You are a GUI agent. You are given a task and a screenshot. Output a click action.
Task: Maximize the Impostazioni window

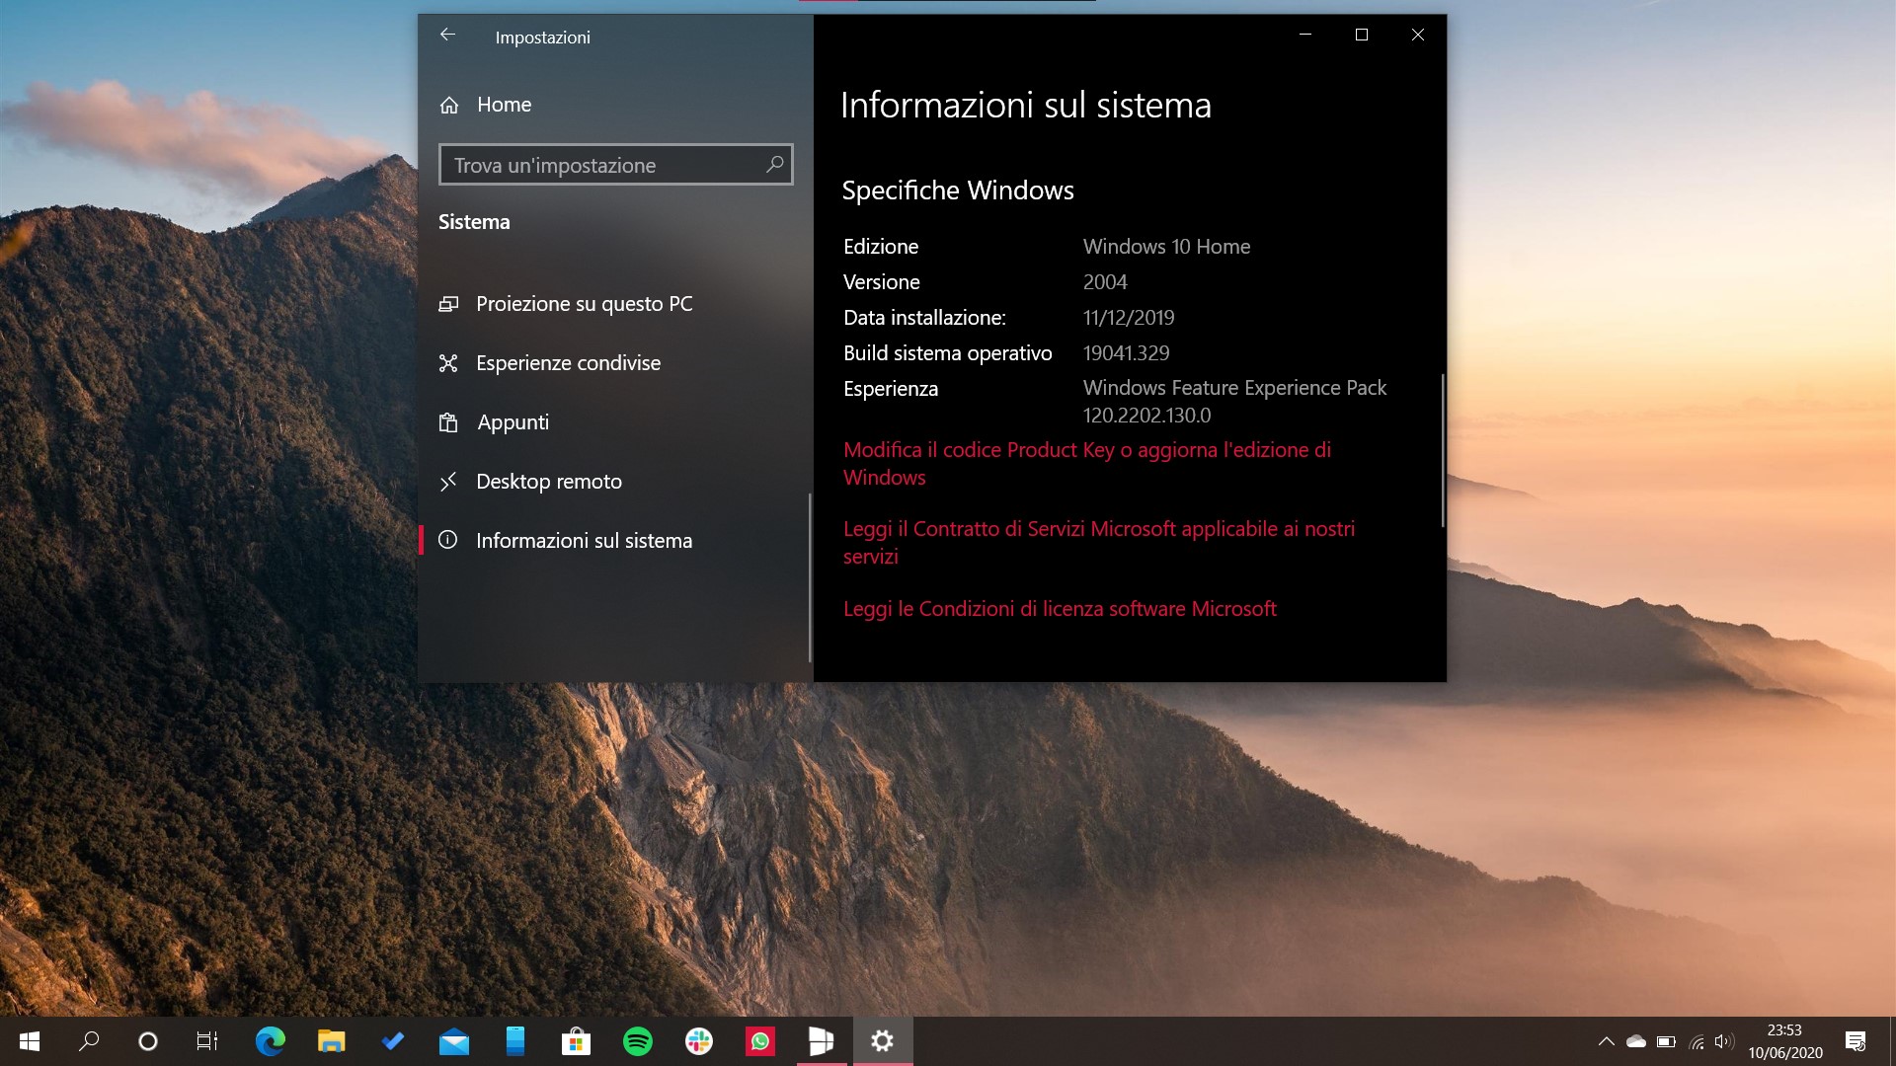click(x=1362, y=35)
